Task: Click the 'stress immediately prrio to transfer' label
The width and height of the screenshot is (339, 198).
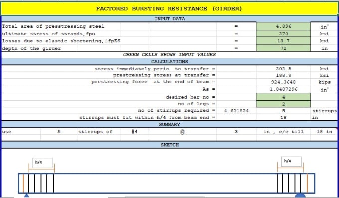Action: [155, 69]
